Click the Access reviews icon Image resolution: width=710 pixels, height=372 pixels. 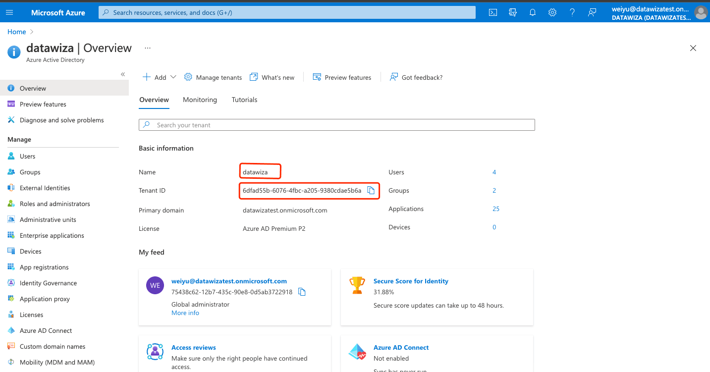pos(155,351)
